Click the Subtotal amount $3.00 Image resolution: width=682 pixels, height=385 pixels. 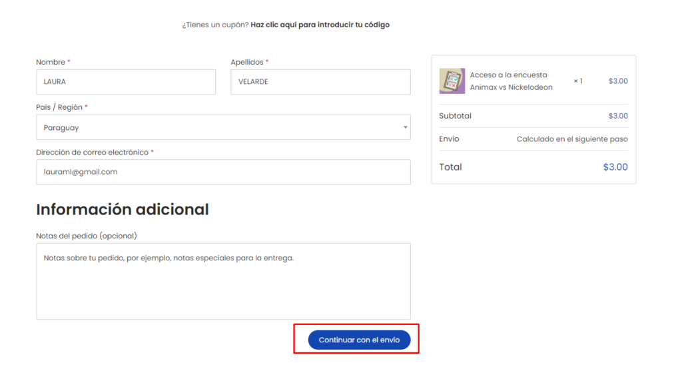click(617, 116)
